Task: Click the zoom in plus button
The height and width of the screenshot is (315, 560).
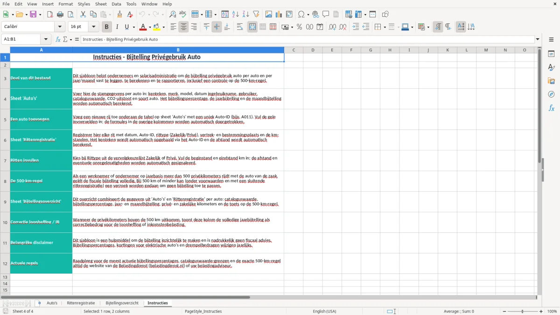Action: pyautogui.click(x=541, y=311)
